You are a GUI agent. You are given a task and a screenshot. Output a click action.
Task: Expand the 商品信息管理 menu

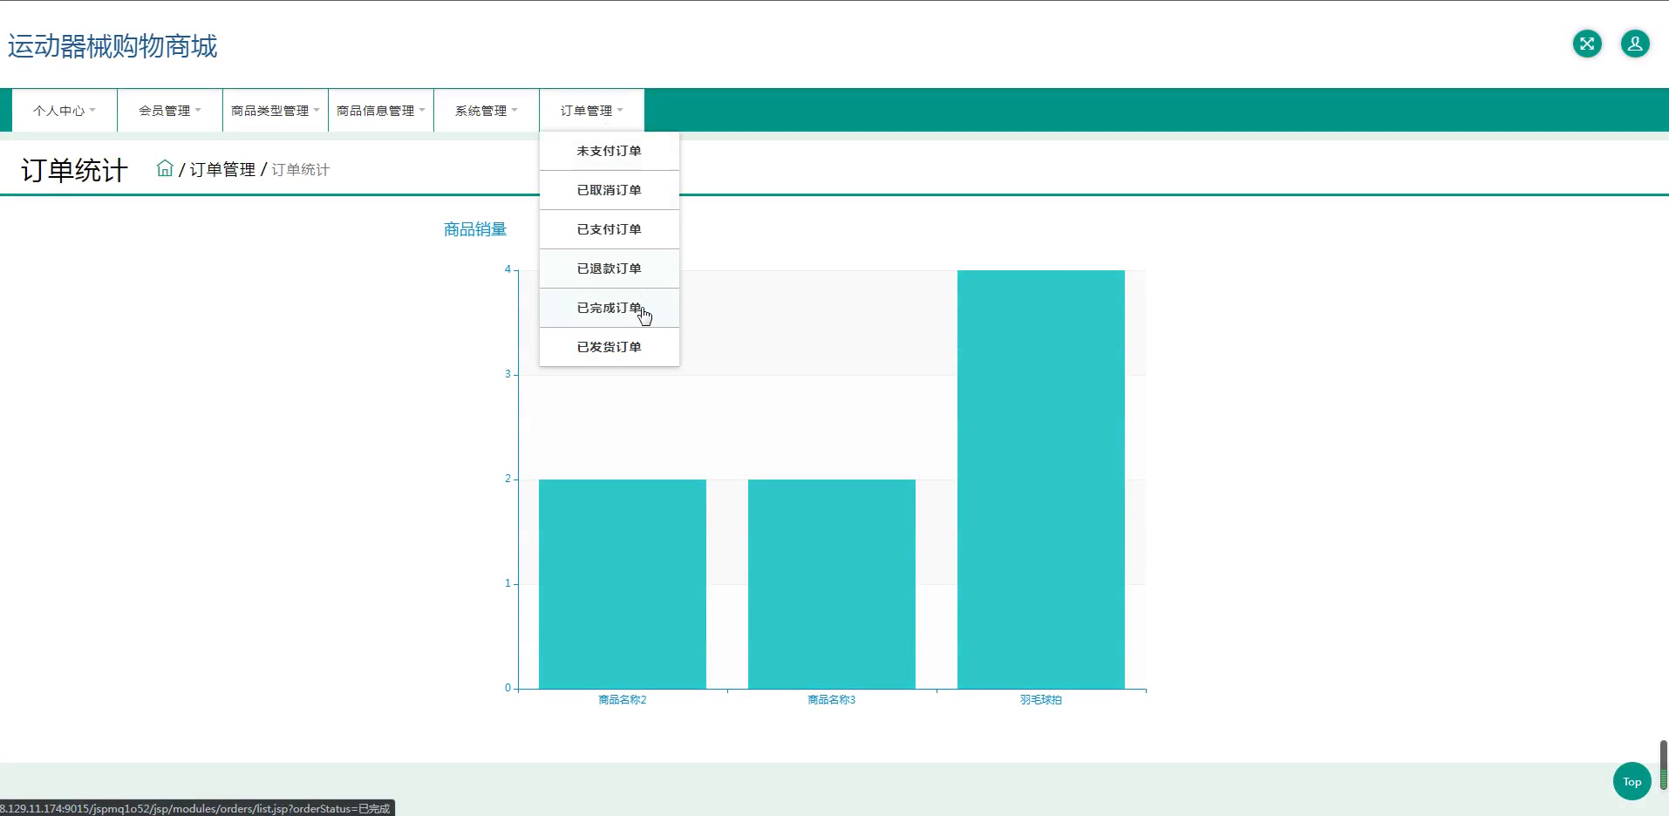381,111
